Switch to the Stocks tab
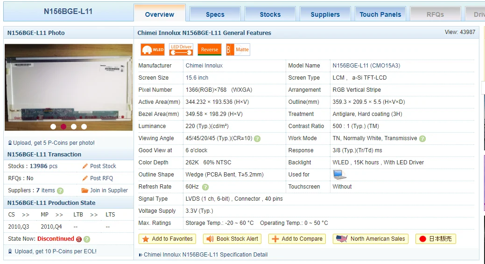 270,14
